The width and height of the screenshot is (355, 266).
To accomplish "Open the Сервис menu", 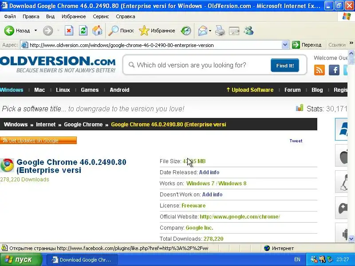I will [x=101, y=16].
